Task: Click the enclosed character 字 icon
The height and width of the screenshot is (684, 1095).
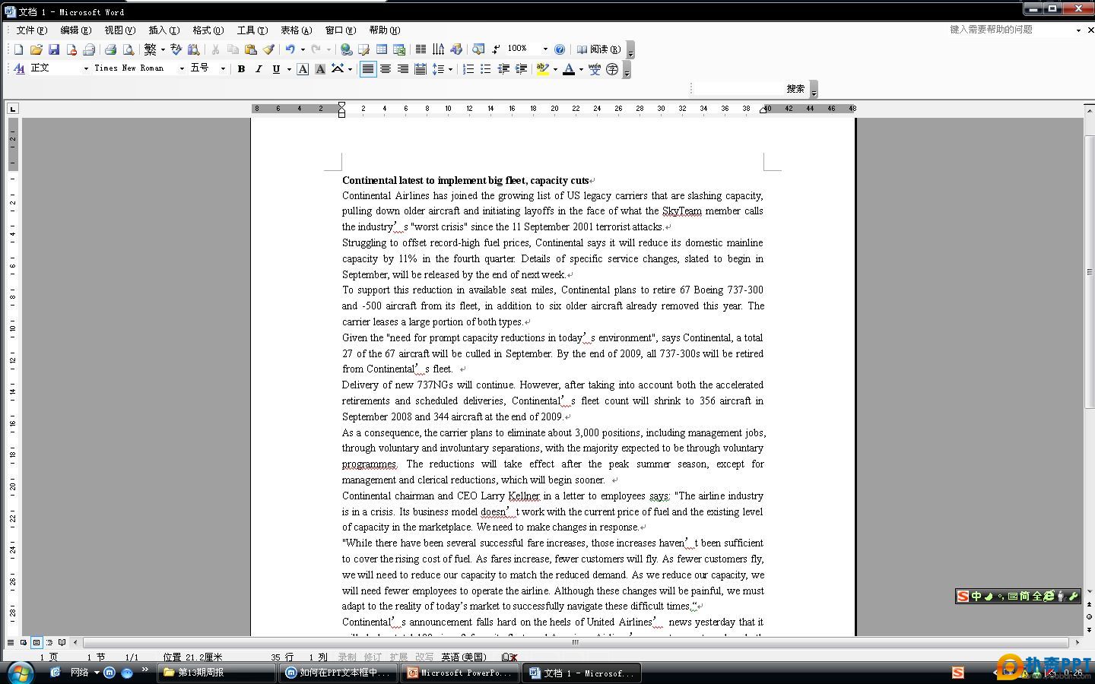Action: pos(612,69)
